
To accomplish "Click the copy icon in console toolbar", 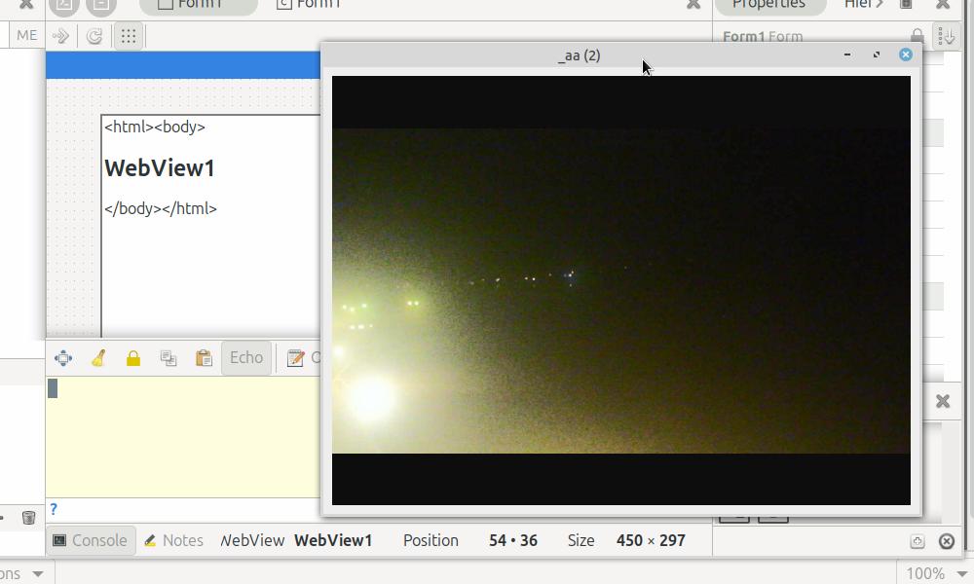I will pyautogui.click(x=169, y=358).
